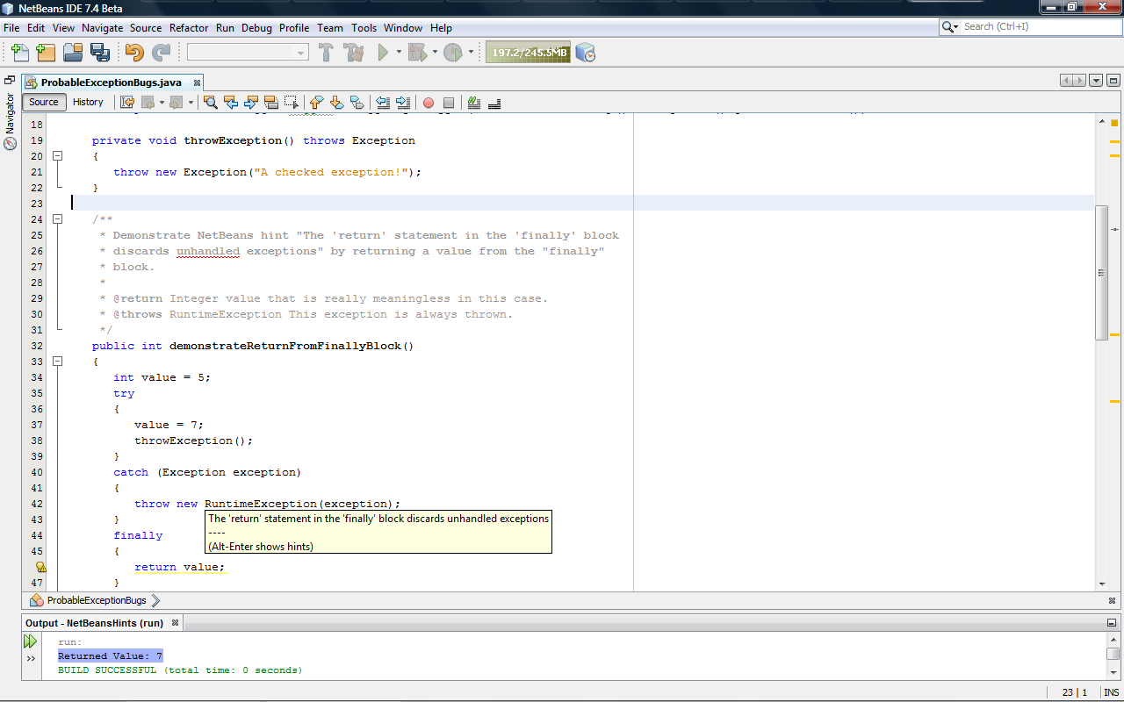Image resolution: width=1124 pixels, height=702 pixels.
Task: Click the Next Bookmark down-arrow icon
Action: 336,103
